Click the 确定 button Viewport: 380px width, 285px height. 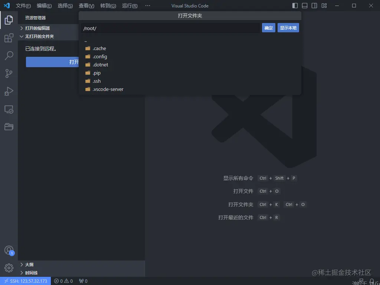(269, 28)
